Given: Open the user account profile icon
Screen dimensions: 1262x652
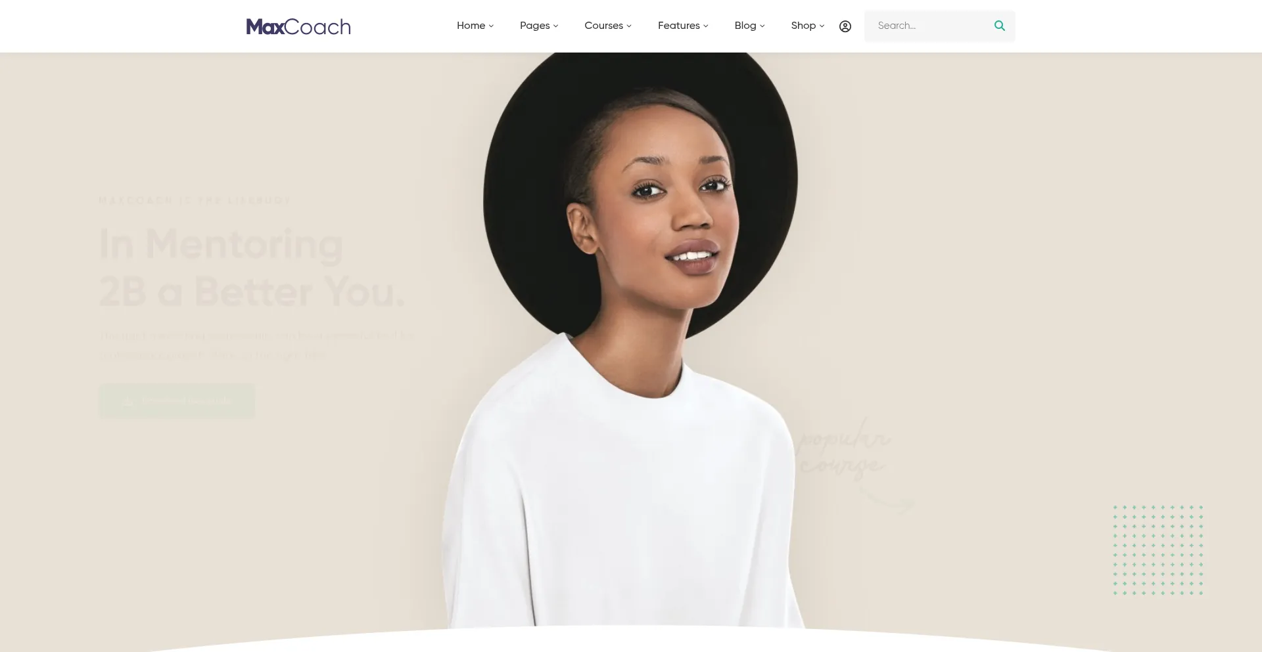Looking at the screenshot, I should tap(845, 26).
